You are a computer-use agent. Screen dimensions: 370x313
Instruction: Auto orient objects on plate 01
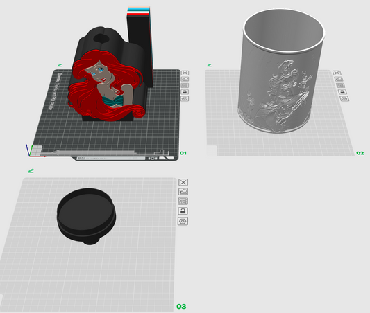tap(185, 79)
